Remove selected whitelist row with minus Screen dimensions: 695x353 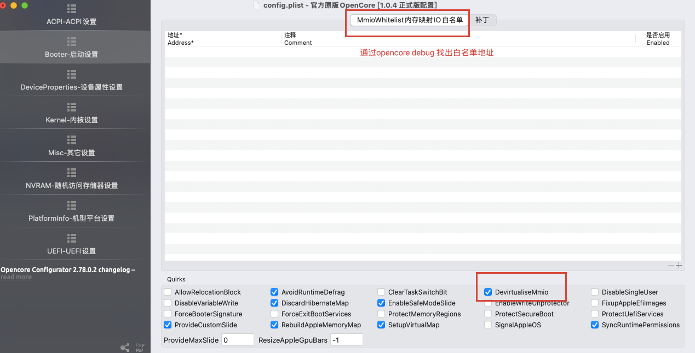(x=671, y=266)
